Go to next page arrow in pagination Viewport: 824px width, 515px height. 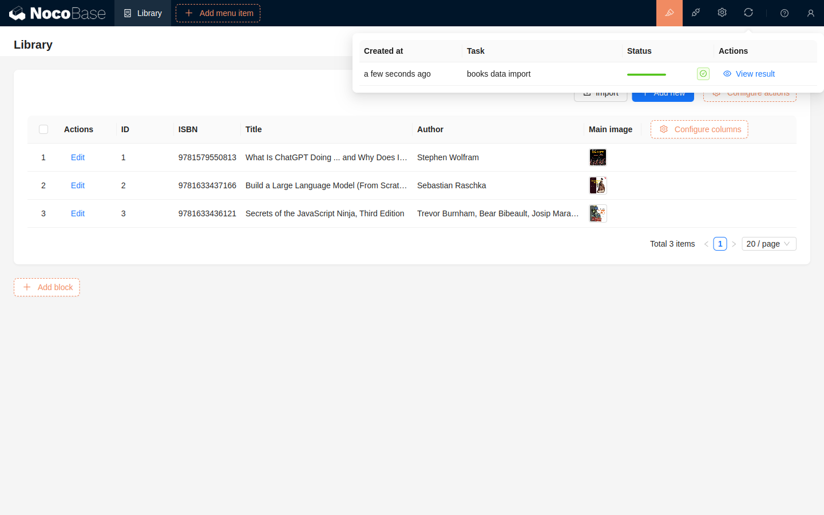tap(734, 244)
